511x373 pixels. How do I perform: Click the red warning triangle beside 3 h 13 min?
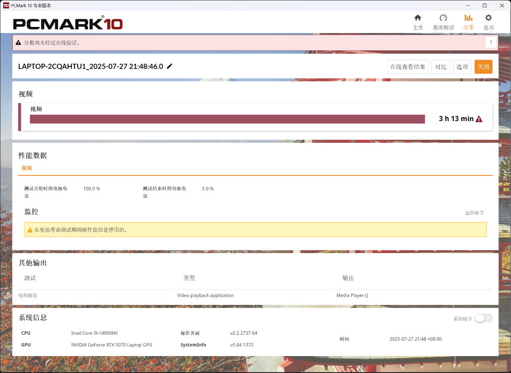479,119
